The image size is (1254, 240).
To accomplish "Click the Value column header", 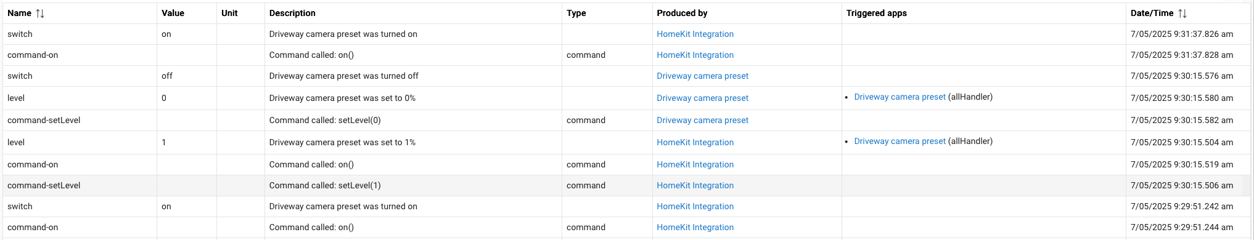I will click(x=173, y=13).
